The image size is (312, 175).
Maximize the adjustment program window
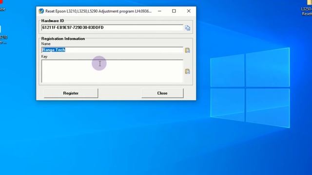[174, 11]
